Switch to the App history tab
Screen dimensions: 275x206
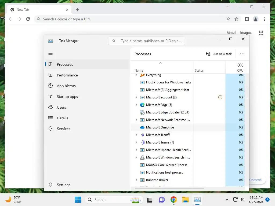coord(87,86)
